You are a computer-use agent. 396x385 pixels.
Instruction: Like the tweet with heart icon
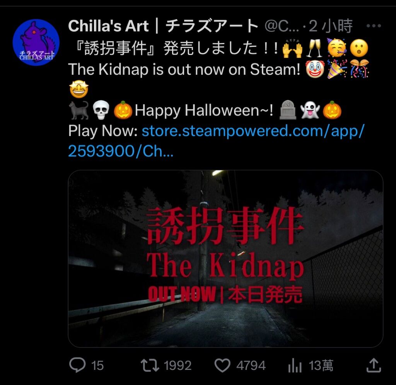click(222, 365)
